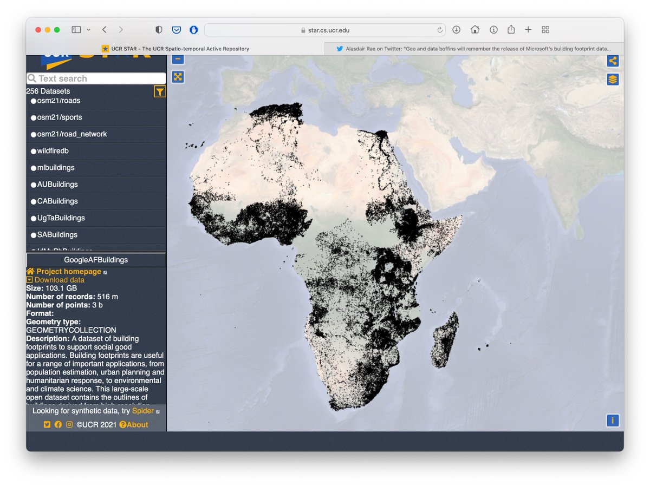Open Safari downloads icon
650x486 pixels.
(x=457, y=30)
